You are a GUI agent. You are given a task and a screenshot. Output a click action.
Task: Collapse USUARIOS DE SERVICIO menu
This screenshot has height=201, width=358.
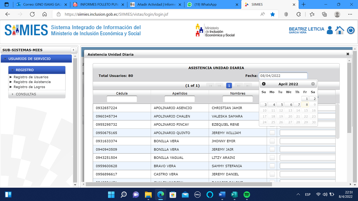click(30, 59)
